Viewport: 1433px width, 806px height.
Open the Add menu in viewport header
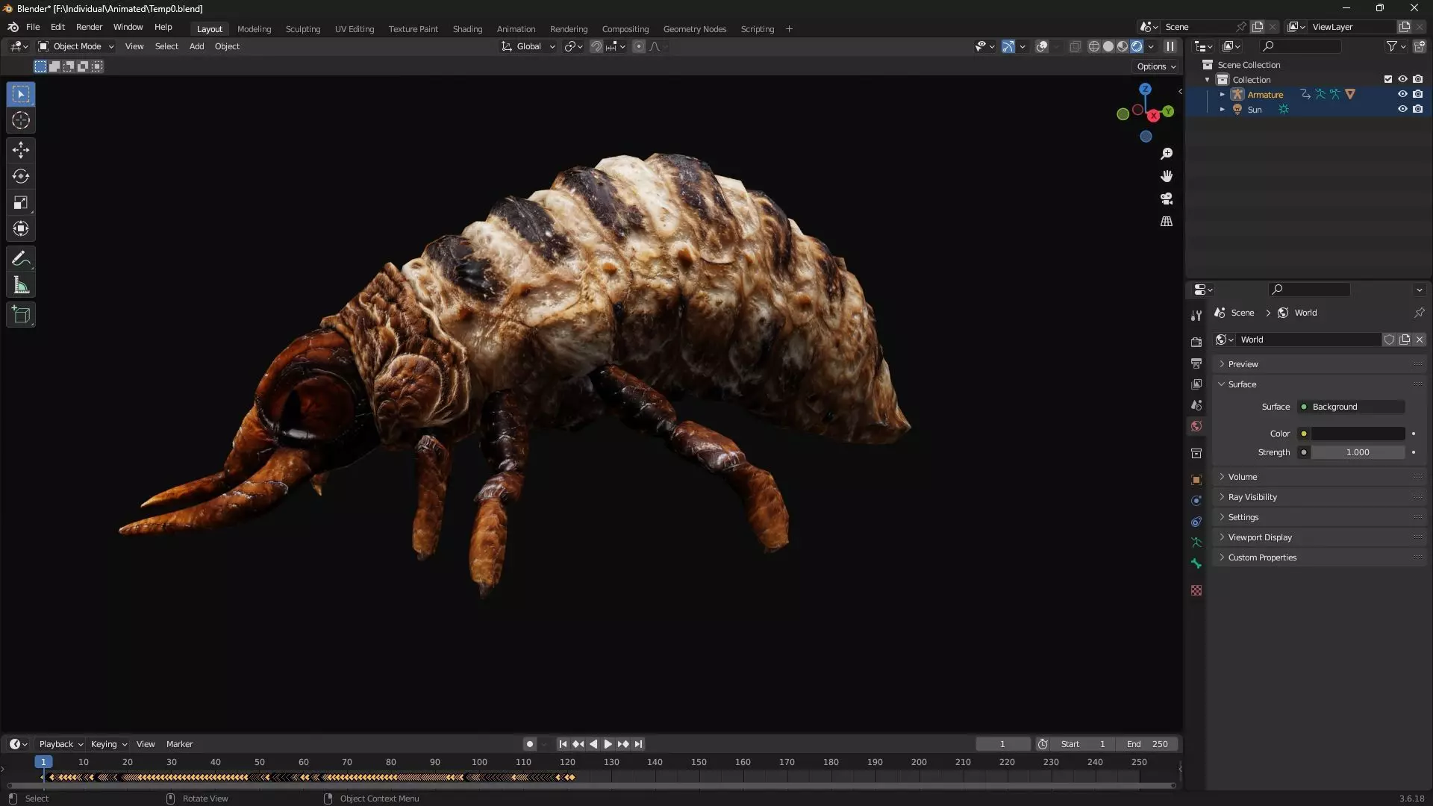(196, 46)
